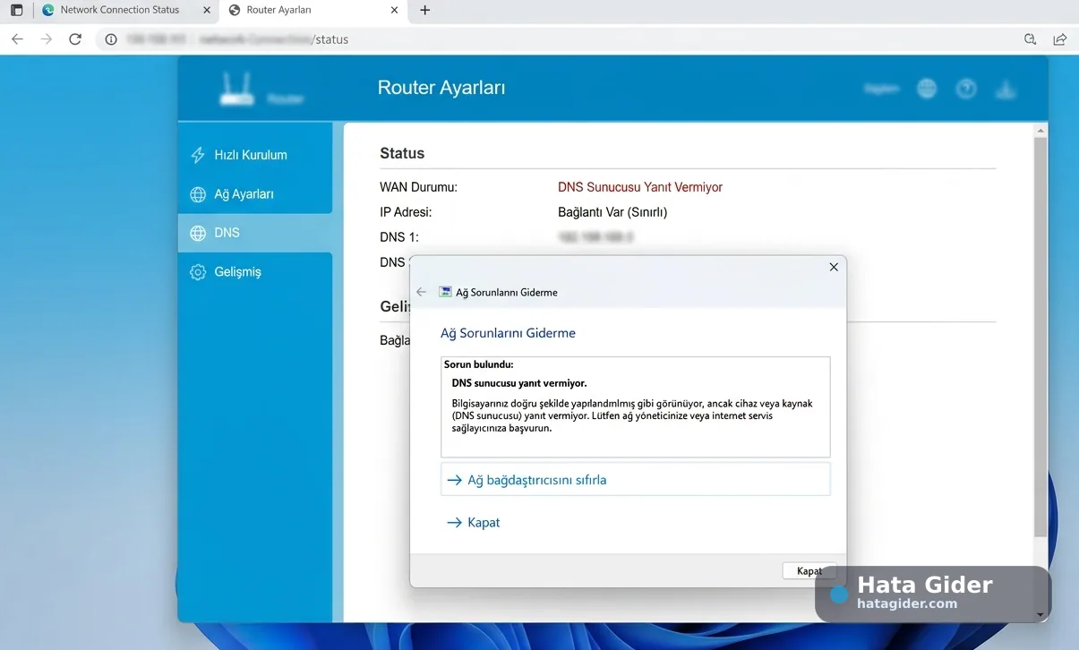Click the lightning icon beside Hızlı Kurulum

pyautogui.click(x=198, y=155)
